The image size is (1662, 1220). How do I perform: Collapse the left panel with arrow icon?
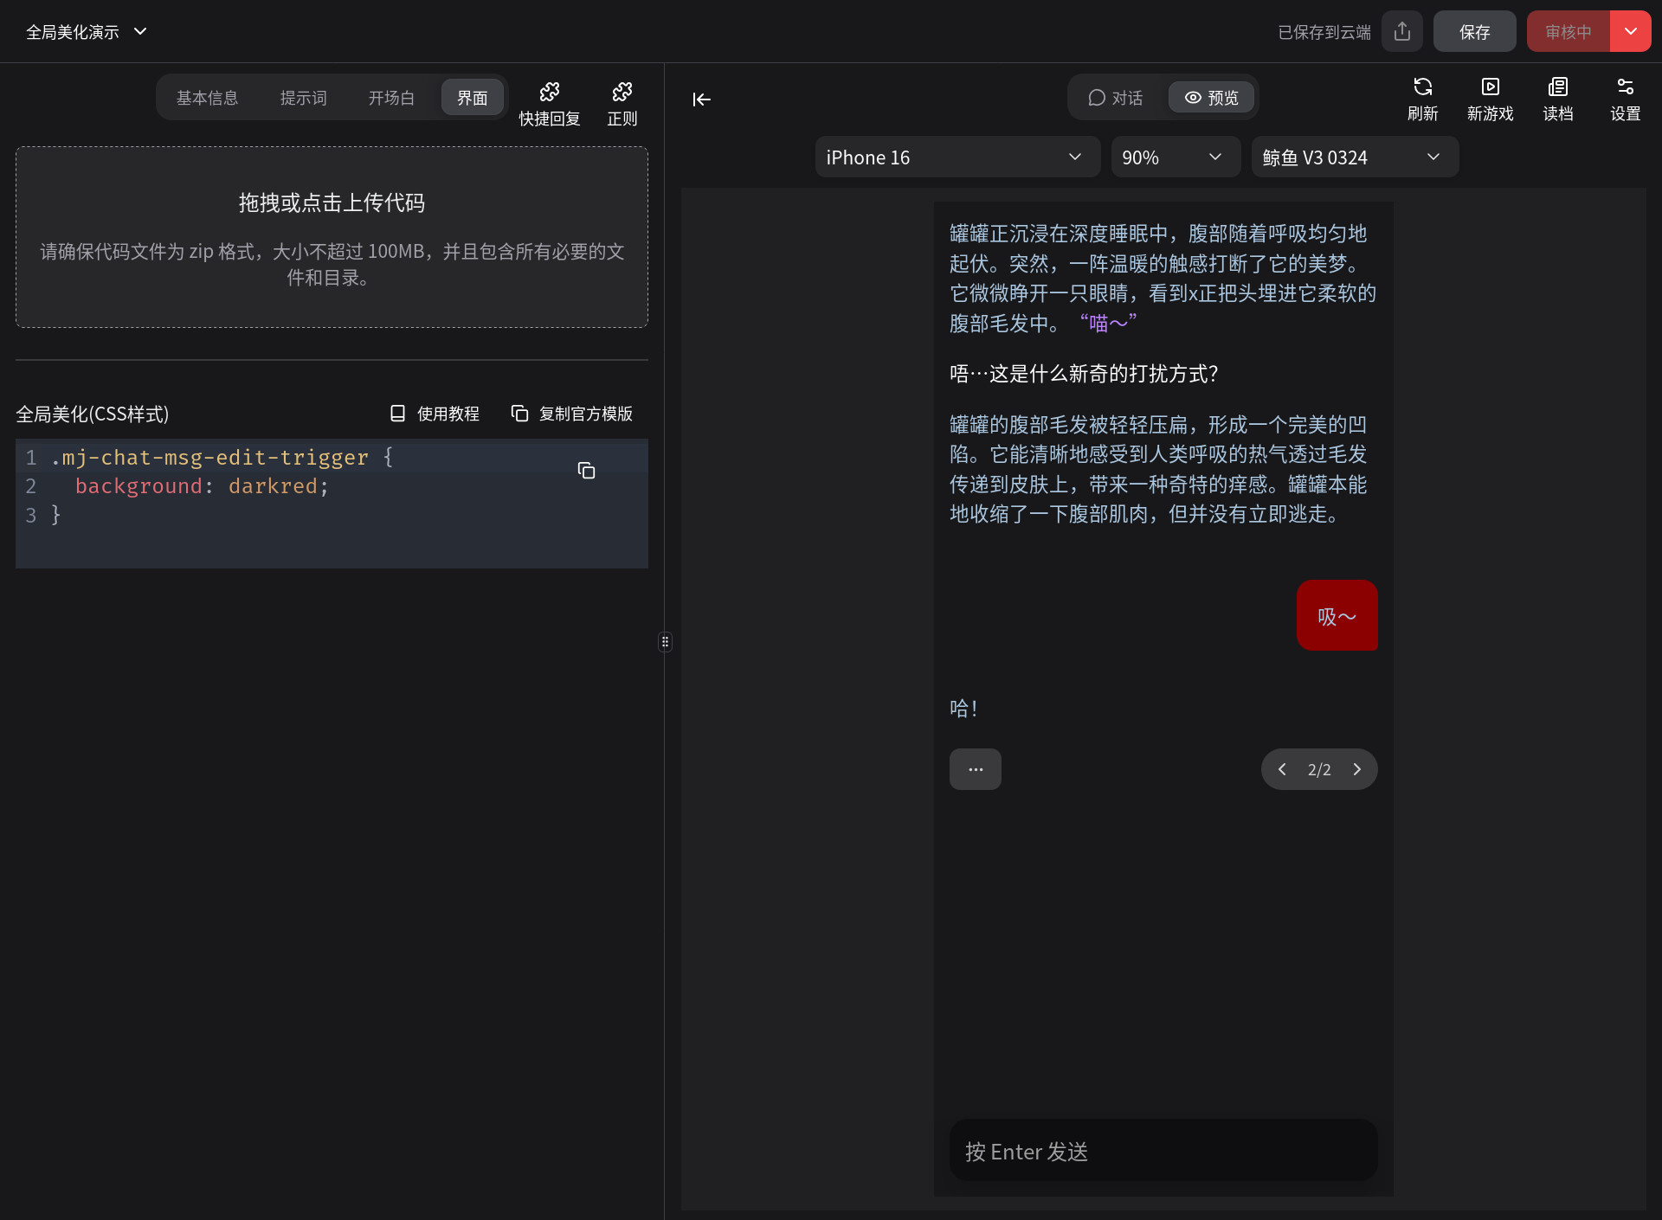(x=701, y=100)
